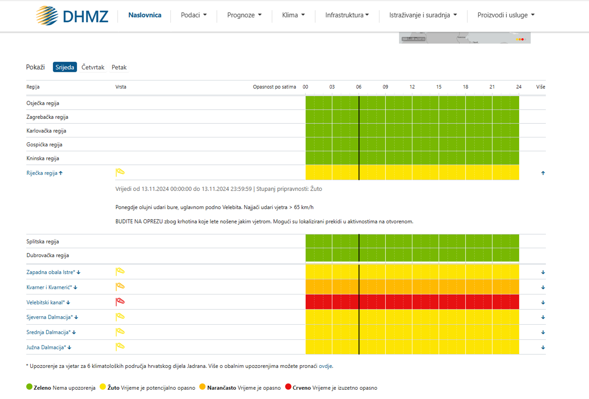589x399 pixels.
Task: Select Srijeda day button
Action: [x=65, y=67]
